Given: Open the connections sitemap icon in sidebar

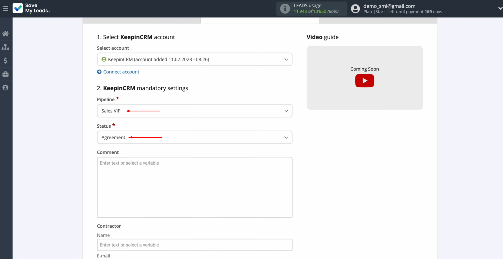Looking at the screenshot, I should point(5,47).
